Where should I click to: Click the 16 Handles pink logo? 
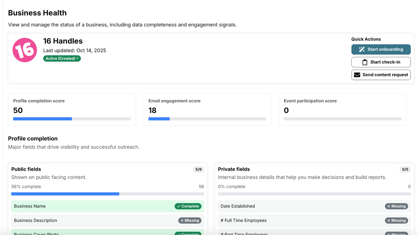pyautogui.click(x=25, y=50)
